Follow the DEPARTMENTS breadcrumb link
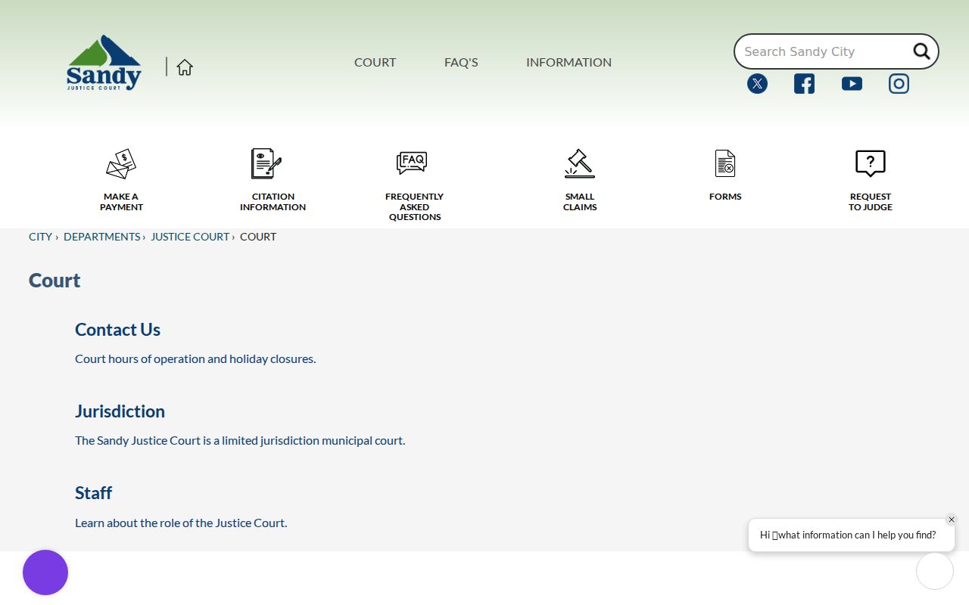The height and width of the screenshot is (605, 969). [x=102, y=237]
